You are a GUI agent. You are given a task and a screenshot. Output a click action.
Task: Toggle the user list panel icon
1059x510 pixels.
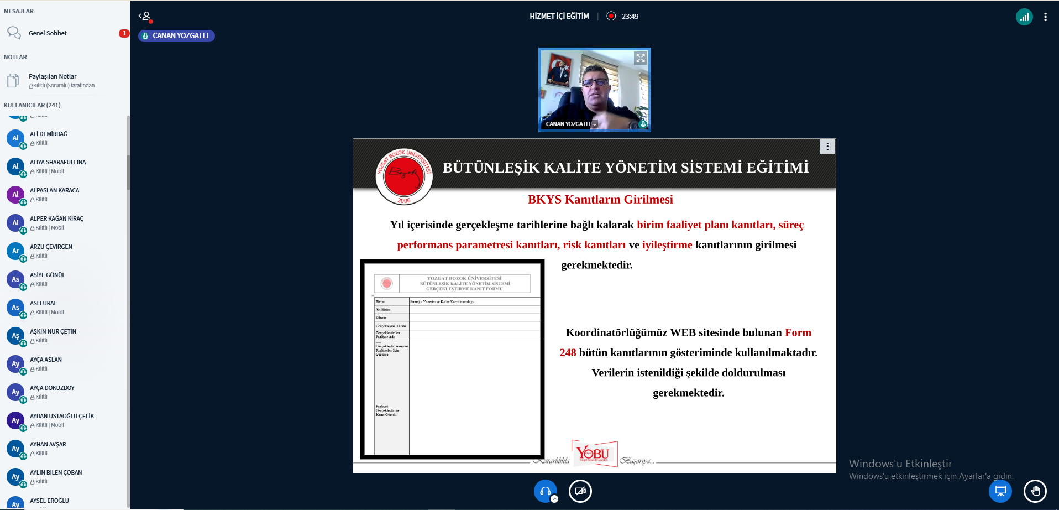(145, 16)
